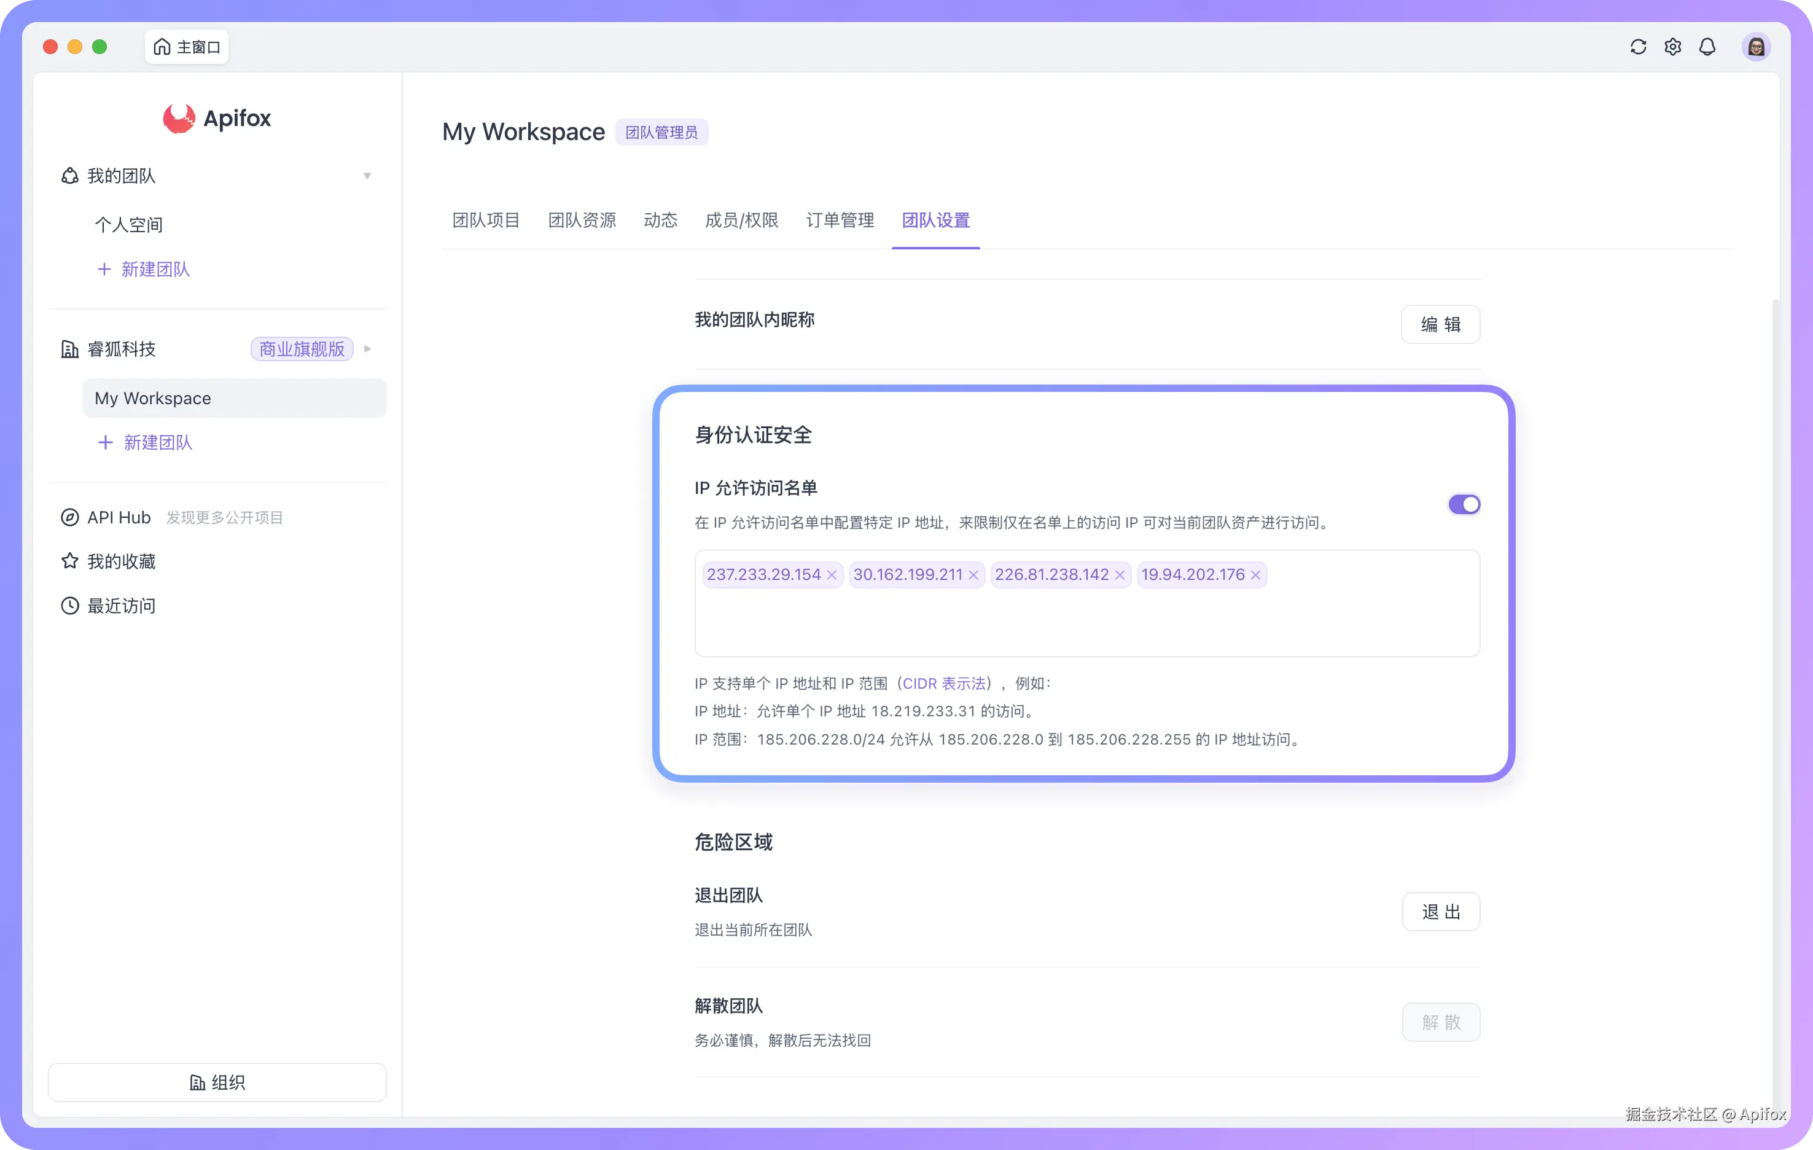Click 编辑 button for team nickname
Screen dimensions: 1813x1150
point(1440,324)
